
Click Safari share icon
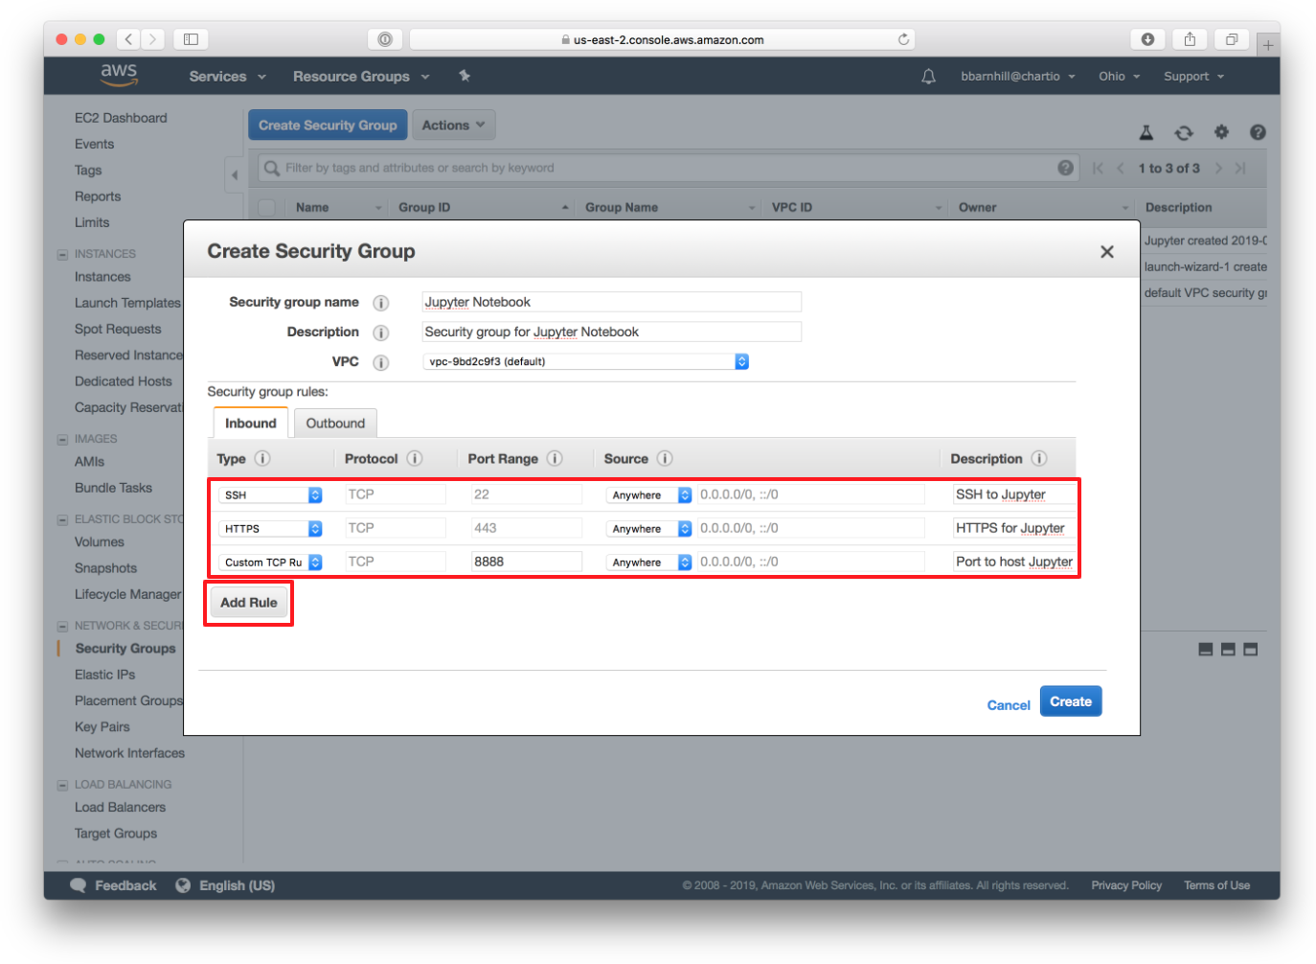(x=1190, y=39)
